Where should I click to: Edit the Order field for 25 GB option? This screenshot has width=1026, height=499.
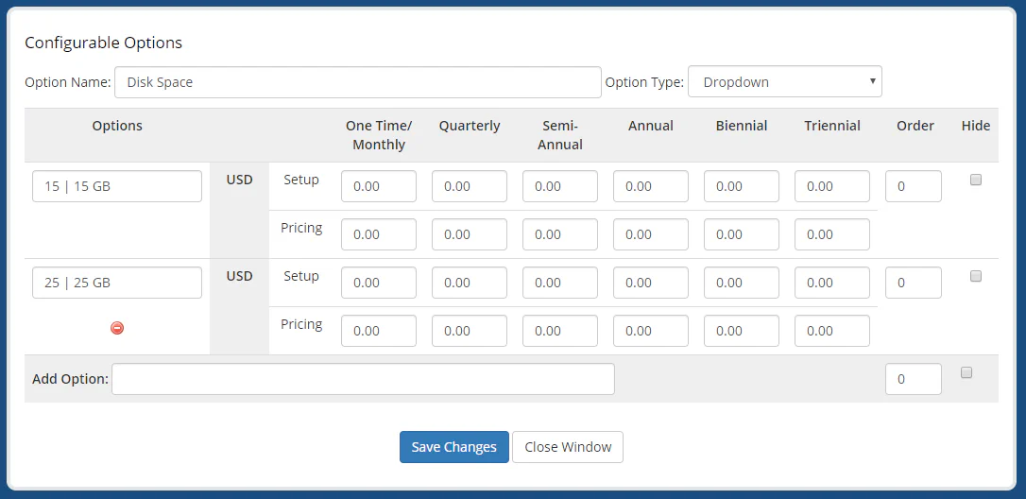(x=914, y=283)
